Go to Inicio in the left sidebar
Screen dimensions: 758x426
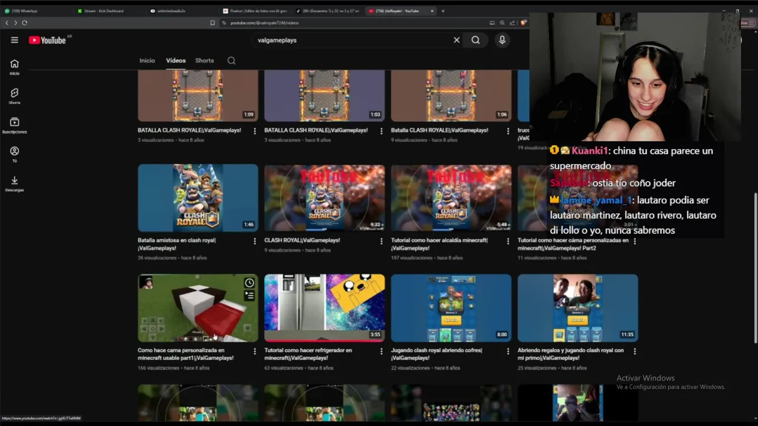tap(14, 67)
